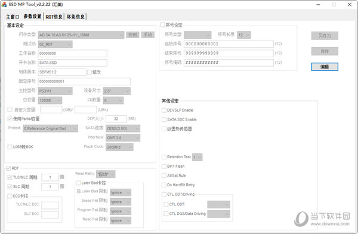Toggle the CTL DQS/Data Driving checkbox

[x=166, y=214]
